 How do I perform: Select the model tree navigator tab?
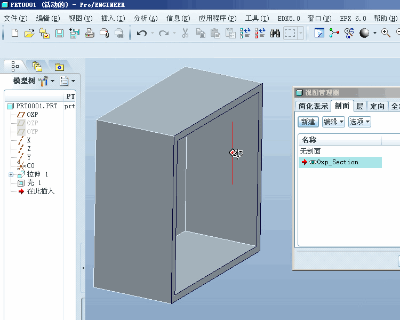(15, 66)
